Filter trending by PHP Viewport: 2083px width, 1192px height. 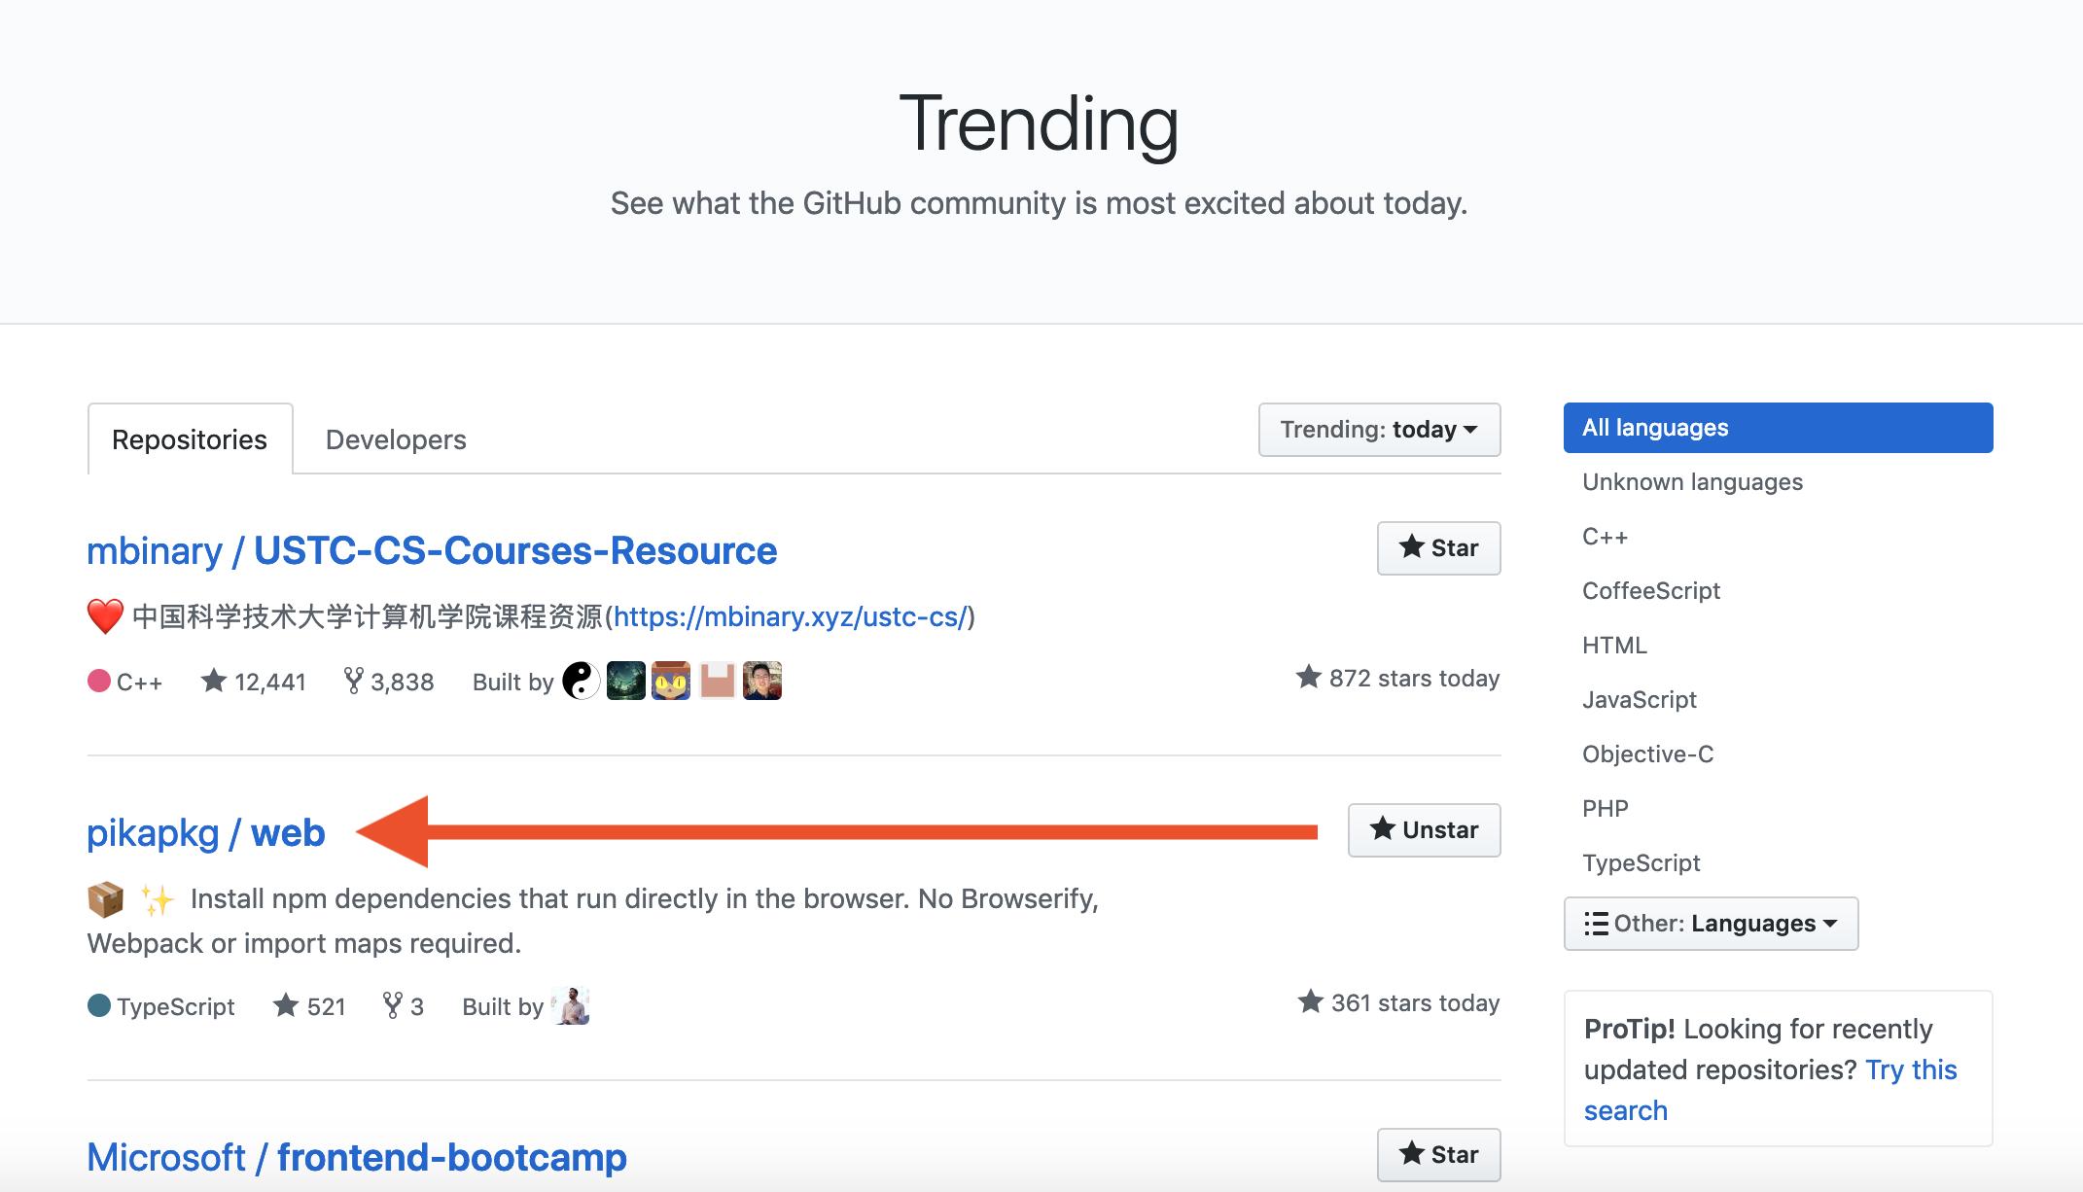point(1606,809)
